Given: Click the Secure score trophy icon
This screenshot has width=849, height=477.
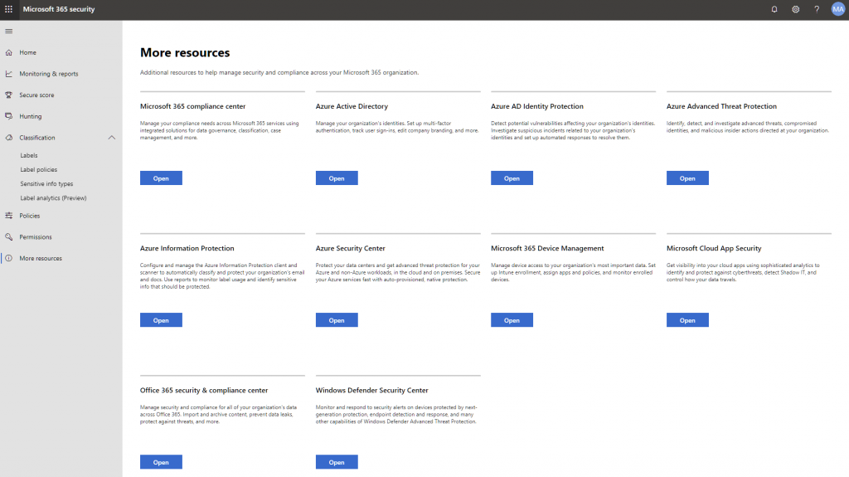Looking at the screenshot, I should [8, 95].
